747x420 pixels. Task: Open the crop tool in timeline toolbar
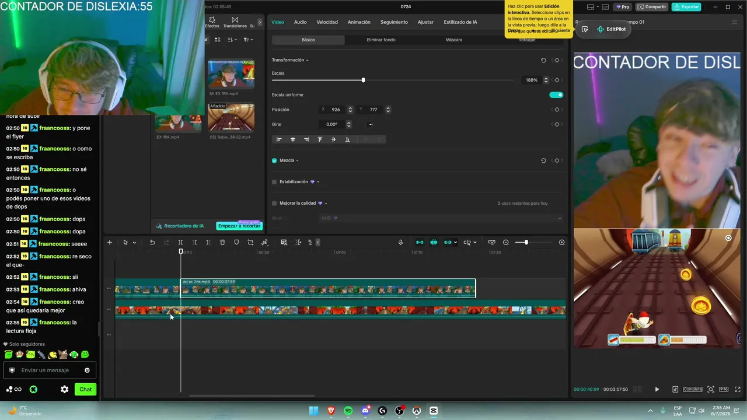pos(250,243)
